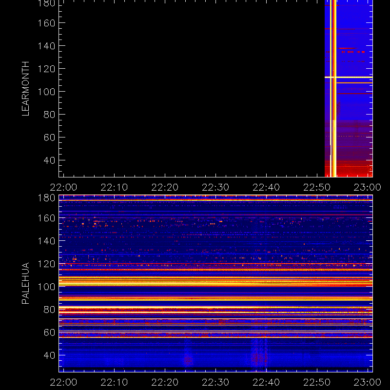The image size is (390, 390).
Task: Click the PALEHUA axis title
Action: tap(26, 283)
